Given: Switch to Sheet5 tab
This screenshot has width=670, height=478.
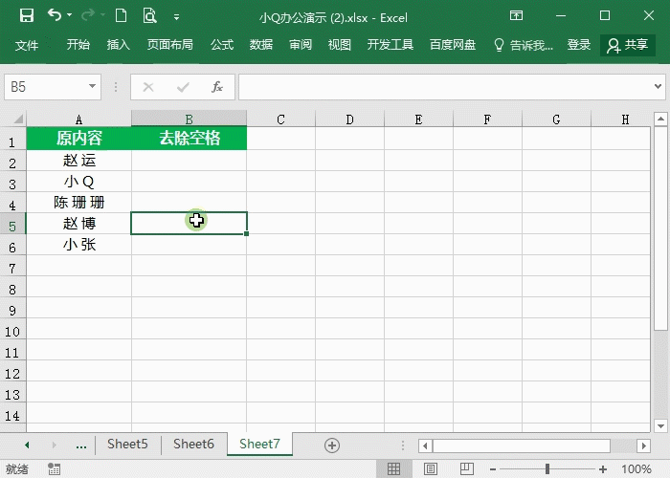Looking at the screenshot, I should (x=127, y=445).
